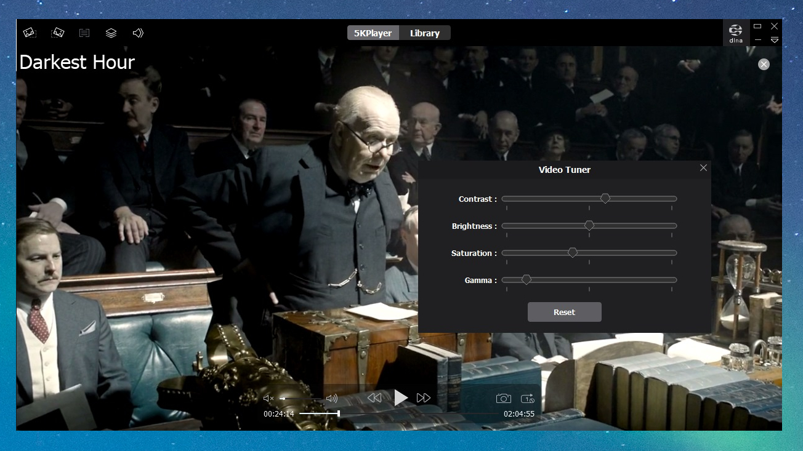Click the Brightness slider handle

click(589, 225)
